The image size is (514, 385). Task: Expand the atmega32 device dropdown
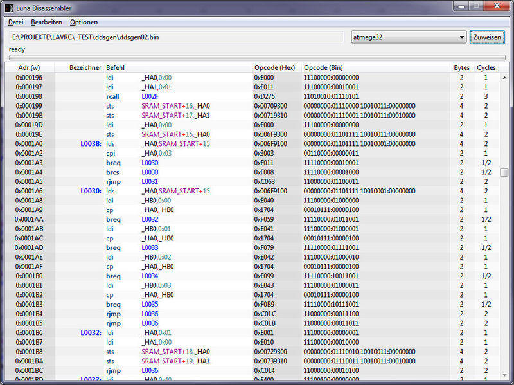click(x=462, y=37)
